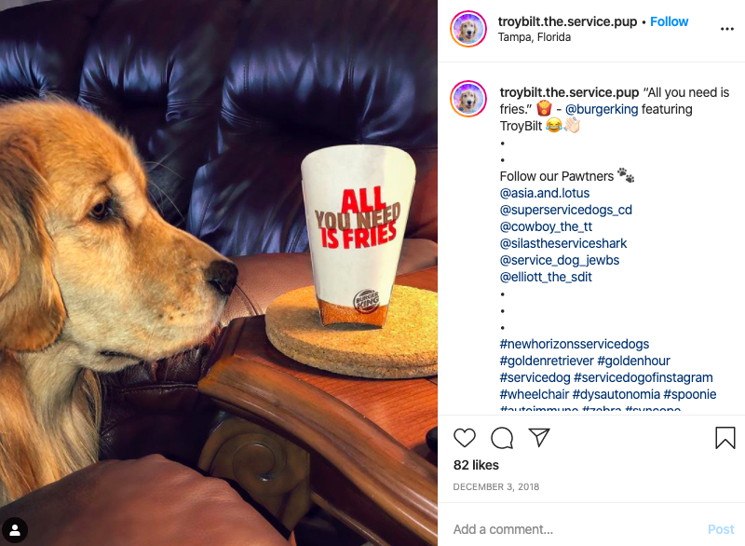
Task: View the 82 likes list
Action: [x=476, y=465]
